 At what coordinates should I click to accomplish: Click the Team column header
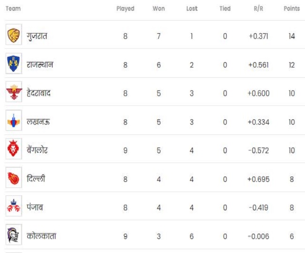[13, 9]
